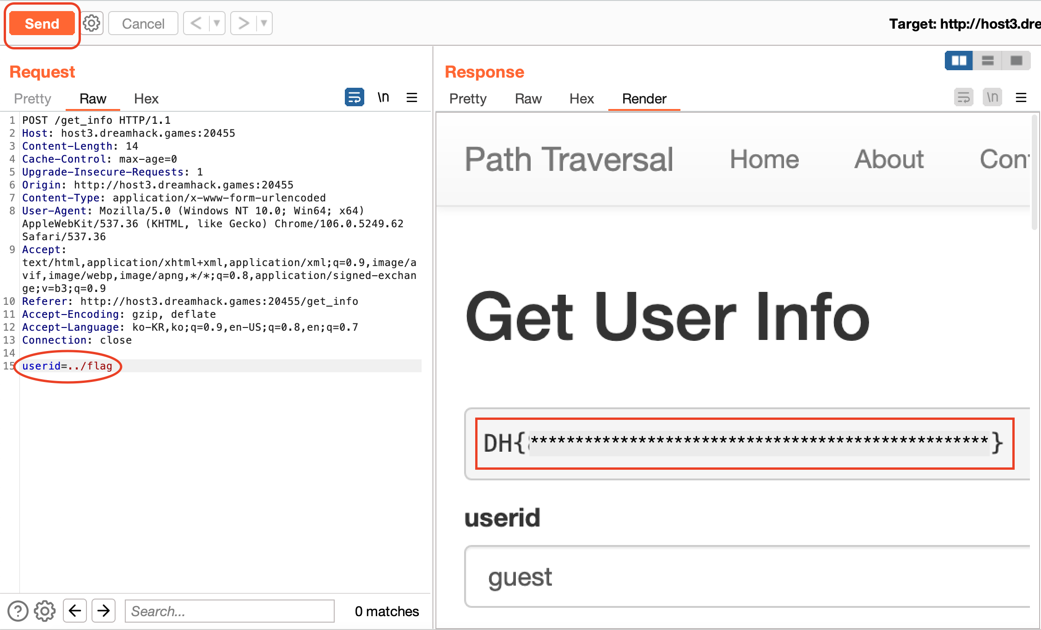Go to next request history arrow
Image resolution: width=1041 pixels, height=630 pixels.
[243, 23]
